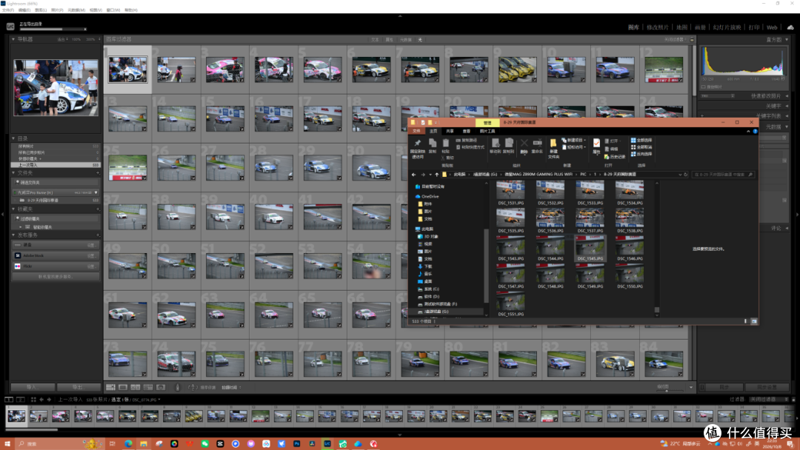Open Explorer's View (查看) ribbon tab
This screenshot has height=450, width=800.
[466, 131]
